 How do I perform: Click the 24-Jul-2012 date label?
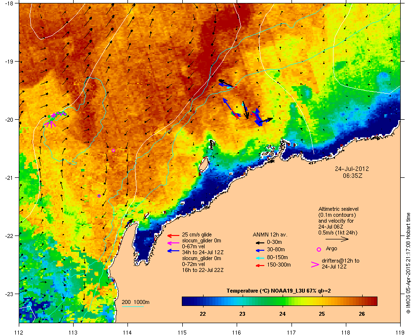click(x=352, y=168)
